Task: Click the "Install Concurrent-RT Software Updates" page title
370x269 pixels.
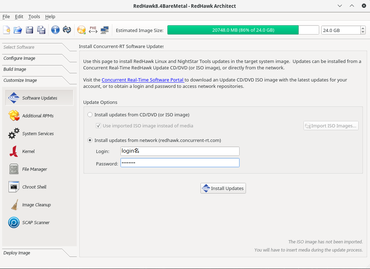Action: pos(121,47)
